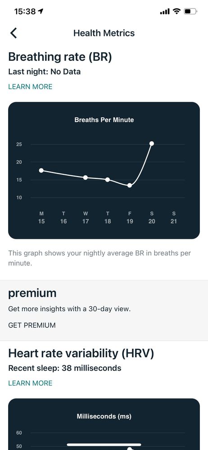Select Wednesday 17 data point on breathing graph

pyautogui.click(x=85, y=177)
